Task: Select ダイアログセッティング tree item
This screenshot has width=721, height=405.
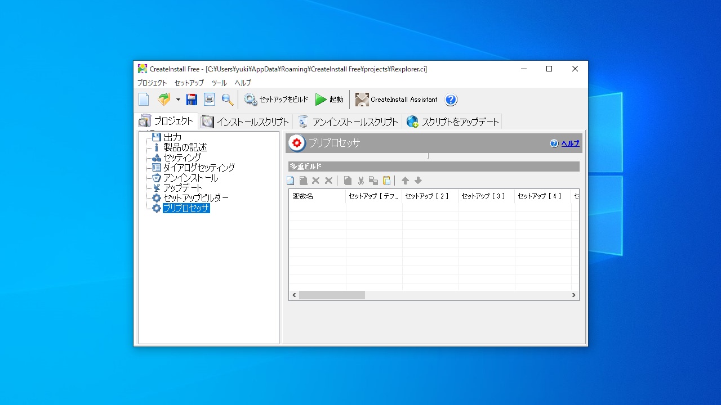Action: point(199,168)
